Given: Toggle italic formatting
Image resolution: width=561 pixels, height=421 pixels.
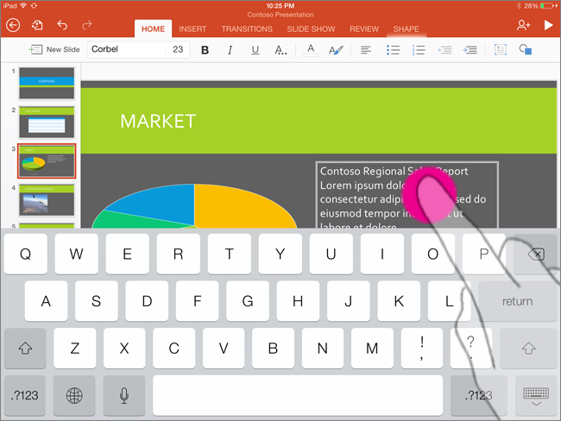Looking at the screenshot, I should click(230, 50).
